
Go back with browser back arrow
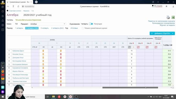coord(8,6)
